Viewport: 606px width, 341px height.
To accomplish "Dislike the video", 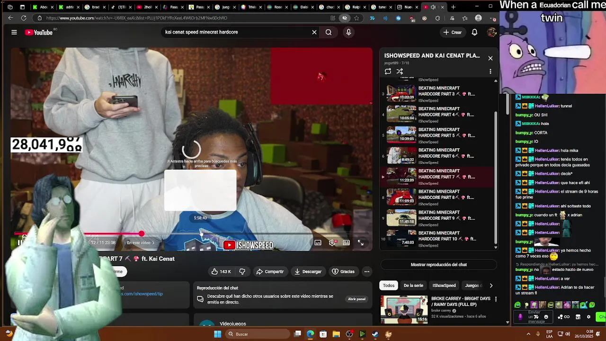I will 242,271.
